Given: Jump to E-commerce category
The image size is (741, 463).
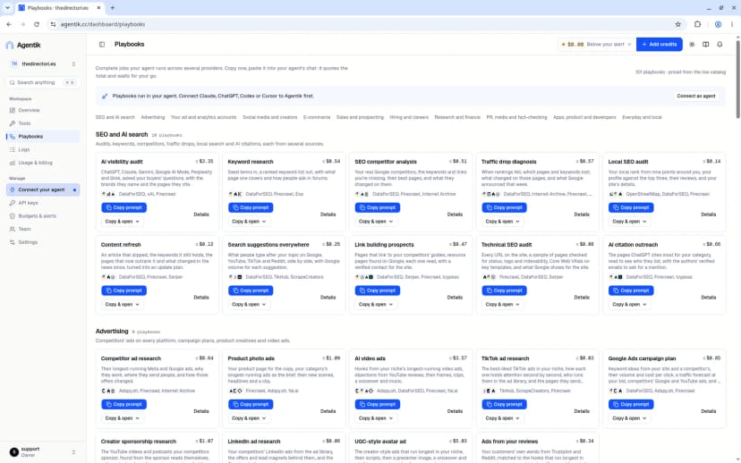Looking at the screenshot, I should pos(317,117).
